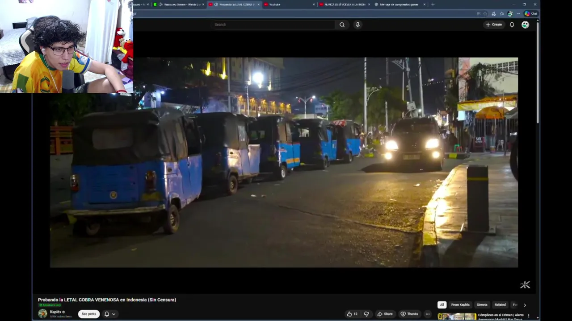The image size is (572, 321).
Task: Open Cómplices en el Crimen video thumbnail
Action: pyautogui.click(x=457, y=317)
